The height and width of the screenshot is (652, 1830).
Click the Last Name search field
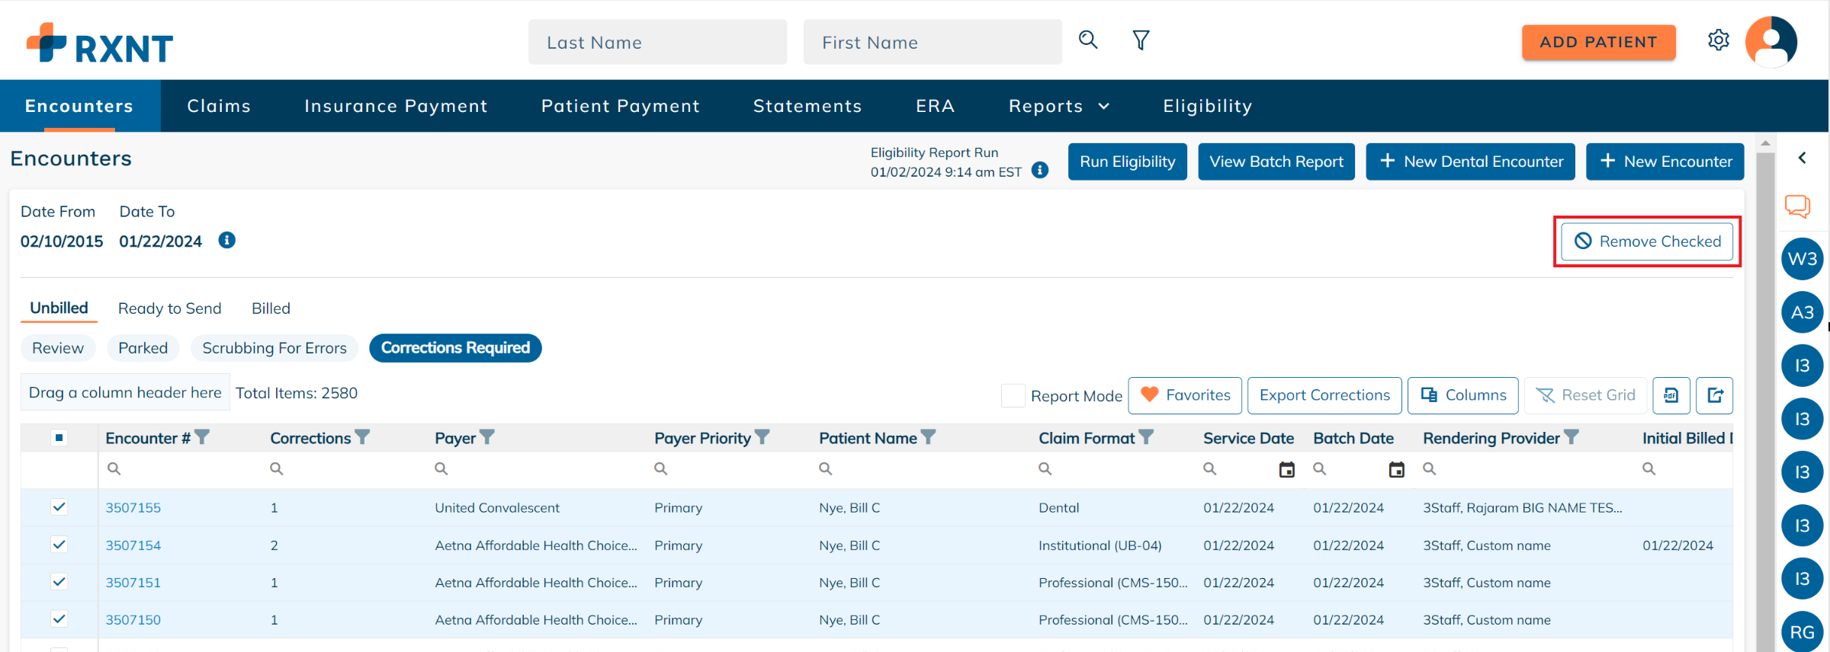coord(657,43)
